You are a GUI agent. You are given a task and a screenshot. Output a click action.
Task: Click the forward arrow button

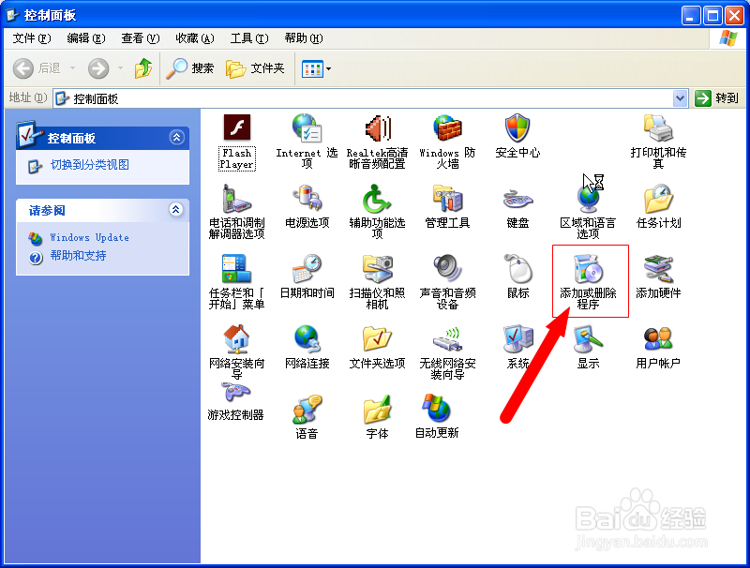(x=98, y=68)
